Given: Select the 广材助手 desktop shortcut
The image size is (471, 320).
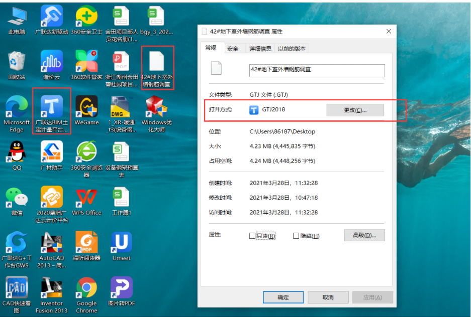Looking at the screenshot, I should click(x=52, y=155).
